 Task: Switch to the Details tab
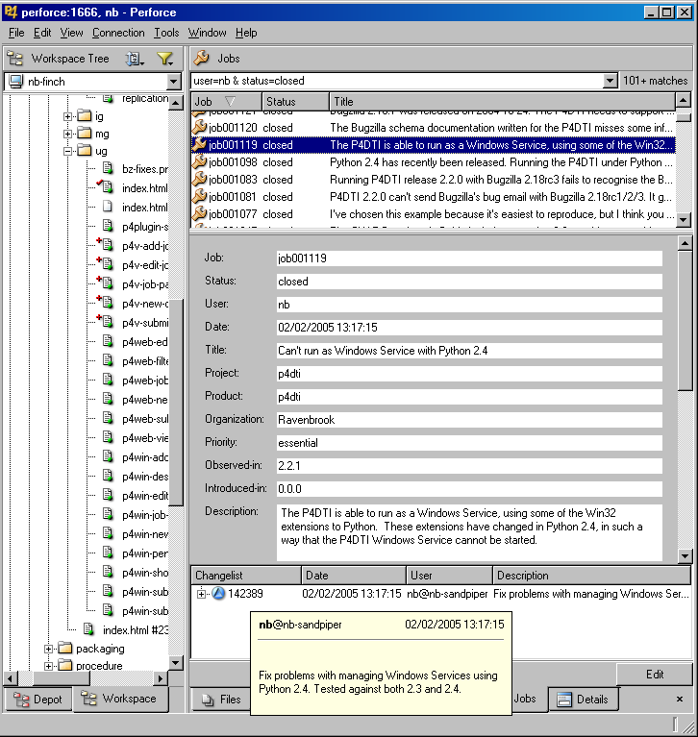pos(583,699)
